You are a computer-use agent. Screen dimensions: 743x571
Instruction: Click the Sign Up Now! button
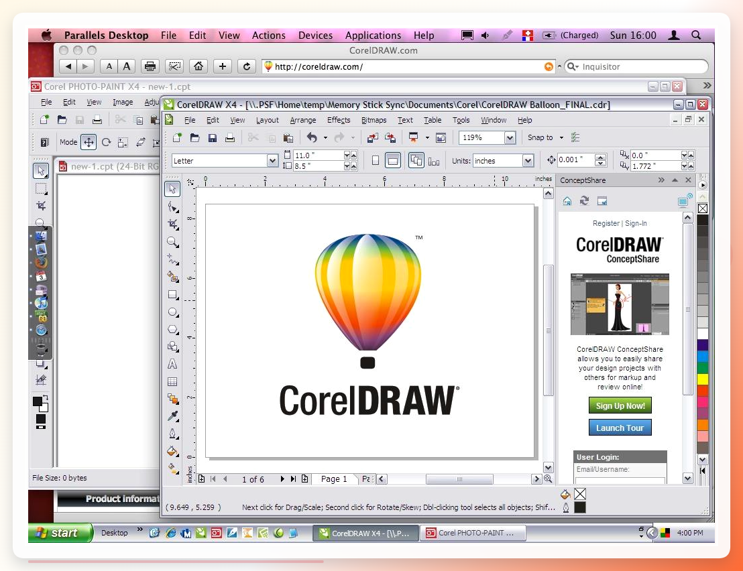620,405
